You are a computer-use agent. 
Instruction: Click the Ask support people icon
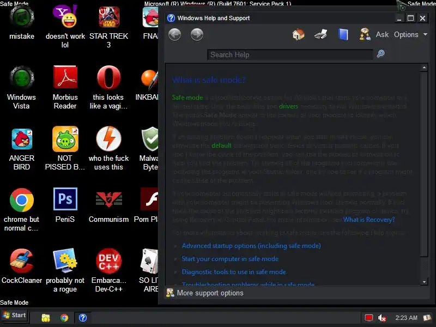(x=365, y=34)
